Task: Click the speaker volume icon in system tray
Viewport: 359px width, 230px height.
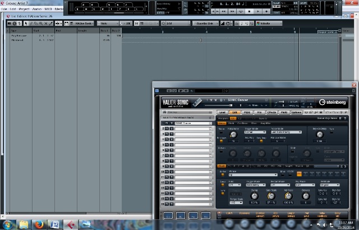Action: [325, 225]
